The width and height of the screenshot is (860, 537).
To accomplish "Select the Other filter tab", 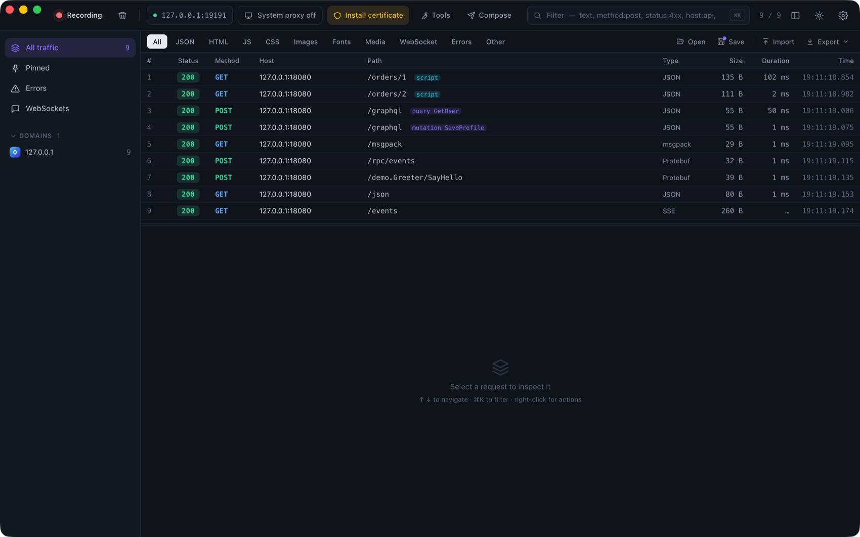I will (495, 42).
